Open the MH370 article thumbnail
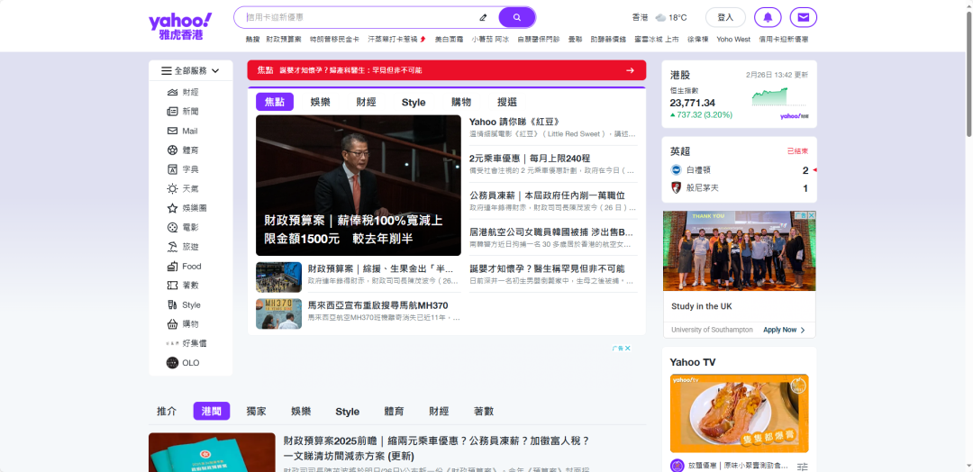Viewport: 973px width, 472px height. [278, 313]
